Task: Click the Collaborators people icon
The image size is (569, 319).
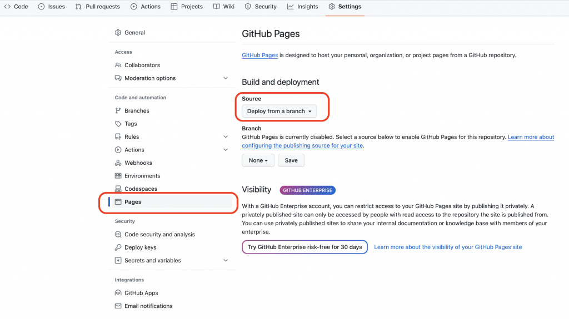Action: (118, 65)
